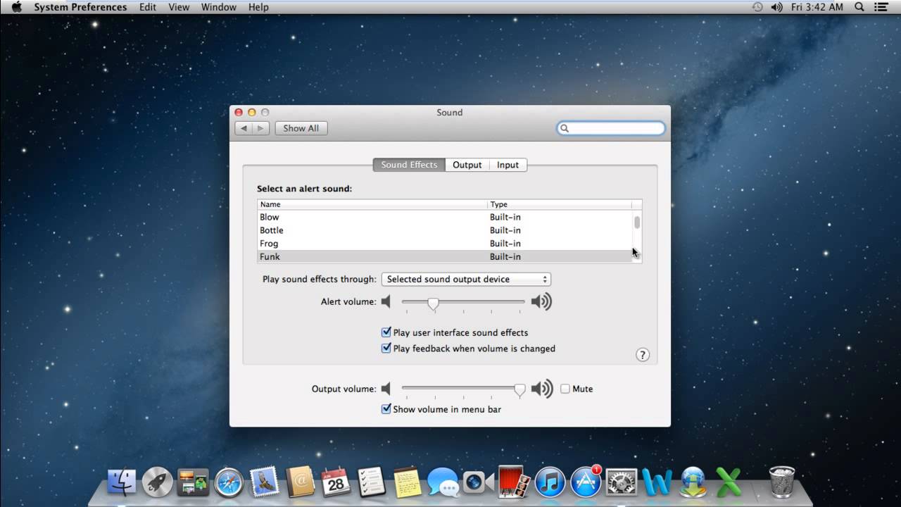Toggle Play user interface sound effects
This screenshot has height=507, width=901.
(x=386, y=332)
